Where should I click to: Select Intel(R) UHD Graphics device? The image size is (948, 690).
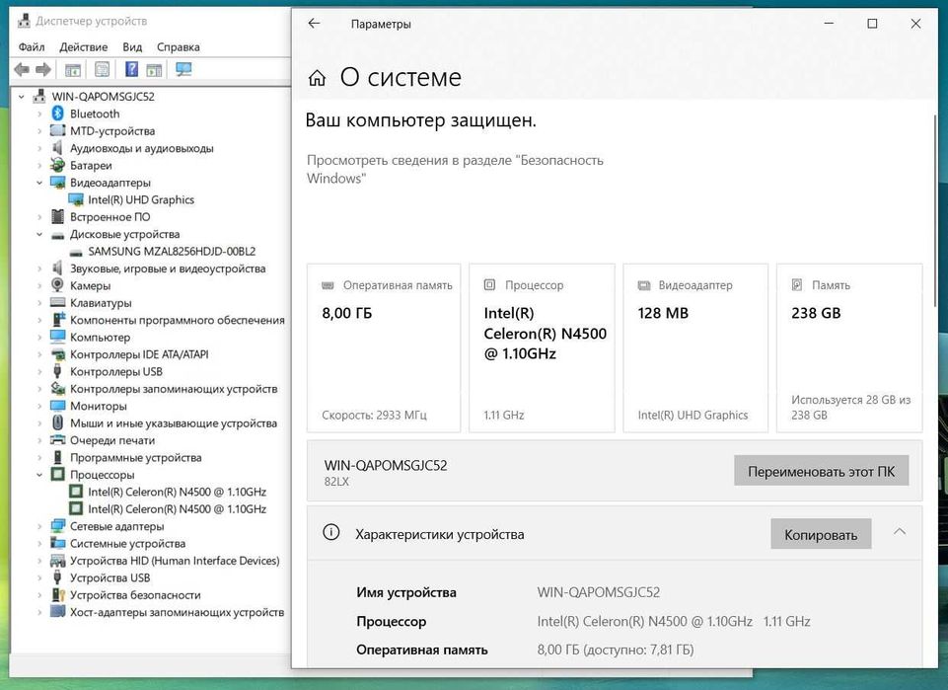coord(141,199)
